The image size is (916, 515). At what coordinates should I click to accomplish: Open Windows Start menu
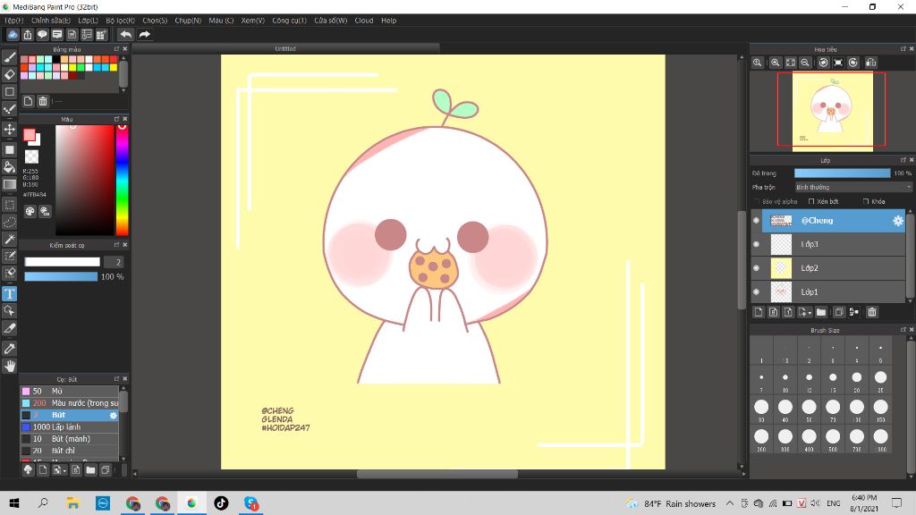14,502
